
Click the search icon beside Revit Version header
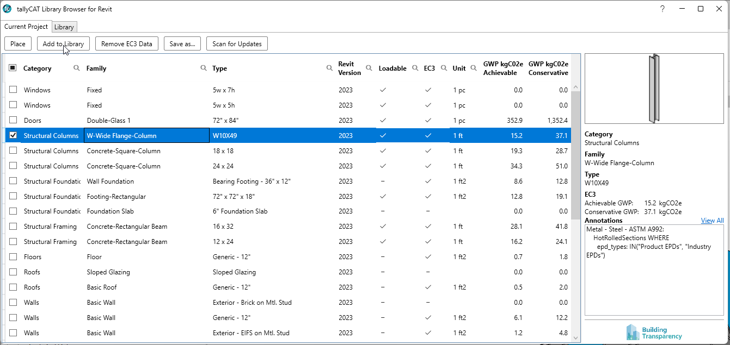click(369, 68)
